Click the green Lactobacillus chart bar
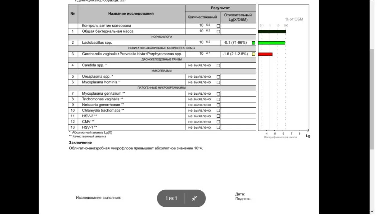The image size is (386, 217). tap(272, 43)
